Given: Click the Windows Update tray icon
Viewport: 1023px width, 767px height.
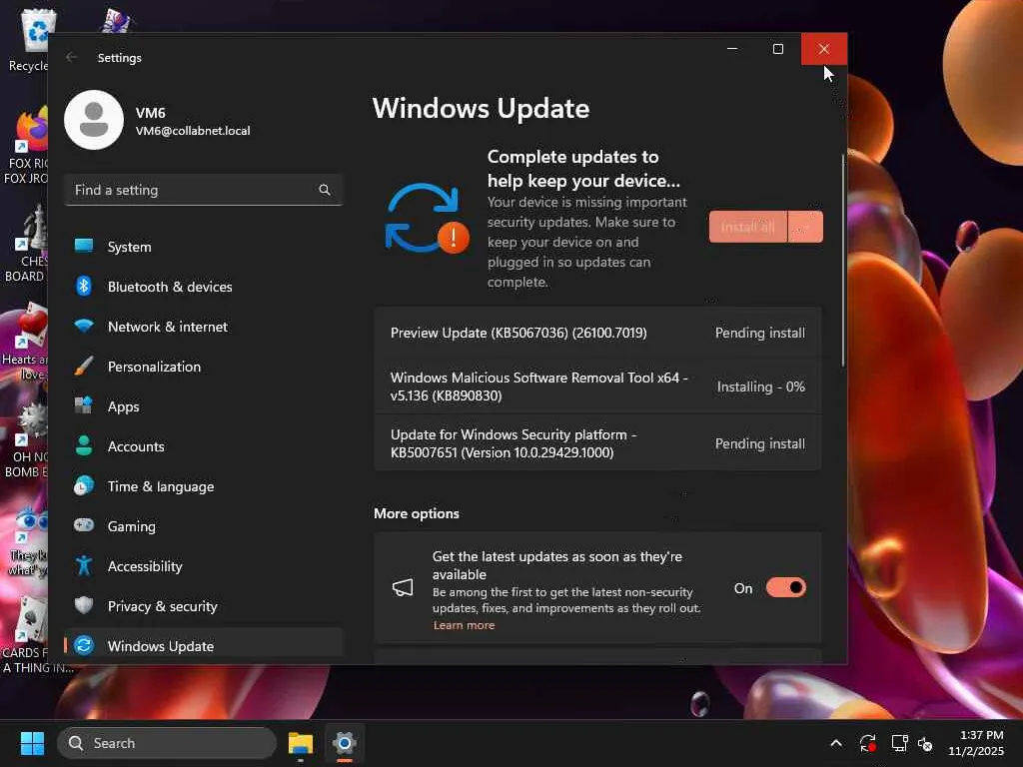Looking at the screenshot, I should pyautogui.click(x=868, y=743).
